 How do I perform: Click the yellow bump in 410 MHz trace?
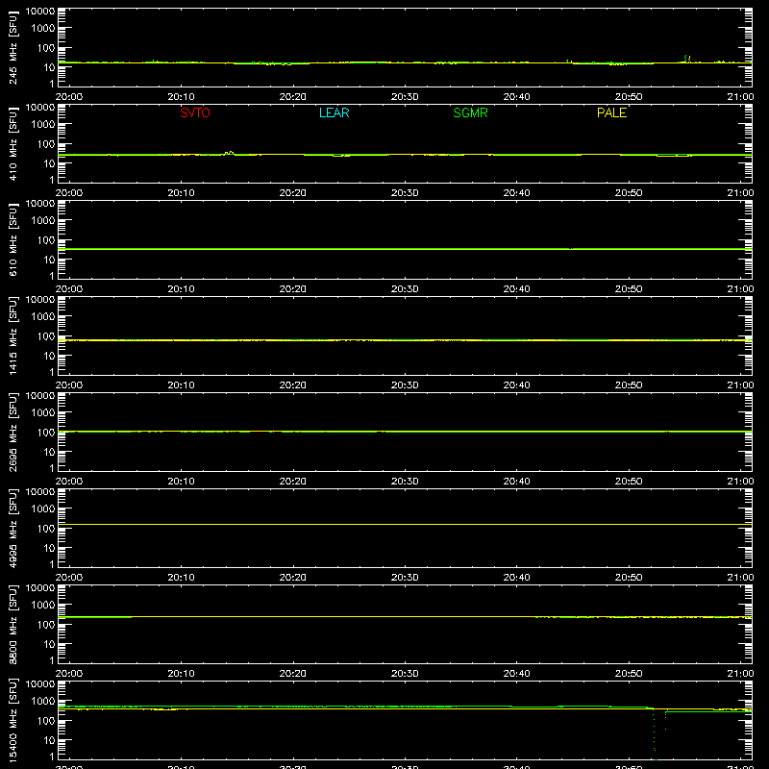[x=229, y=153]
